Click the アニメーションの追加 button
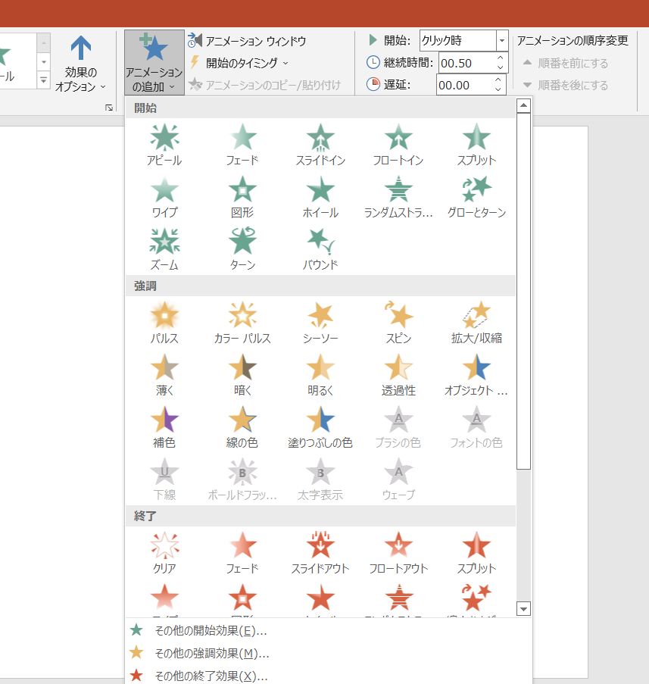The image size is (649, 684). pos(154,64)
